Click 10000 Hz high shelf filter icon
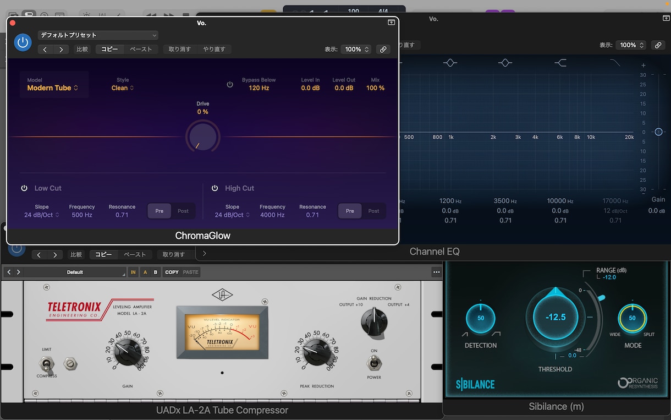The width and height of the screenshot is (671, 420). click(x=560, y=63)
